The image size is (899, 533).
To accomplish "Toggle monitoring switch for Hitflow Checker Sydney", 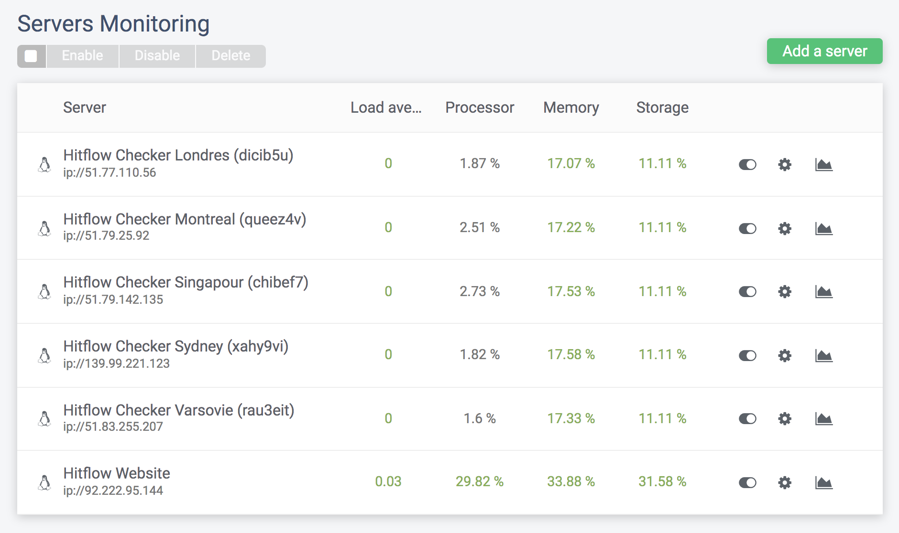I will [x=747, y=355].
